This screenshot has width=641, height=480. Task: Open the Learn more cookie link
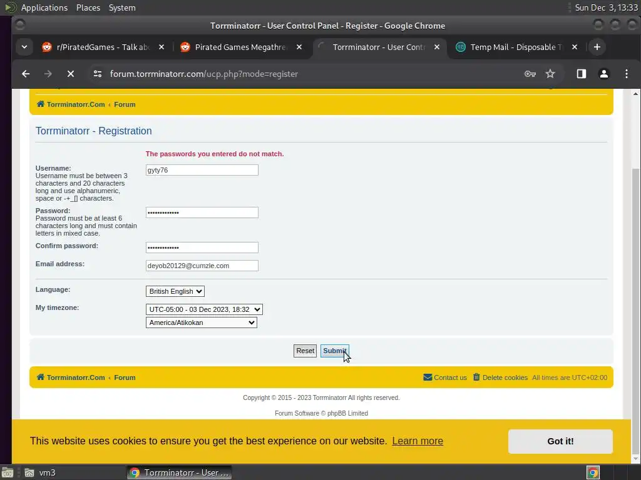click(418, 441)
